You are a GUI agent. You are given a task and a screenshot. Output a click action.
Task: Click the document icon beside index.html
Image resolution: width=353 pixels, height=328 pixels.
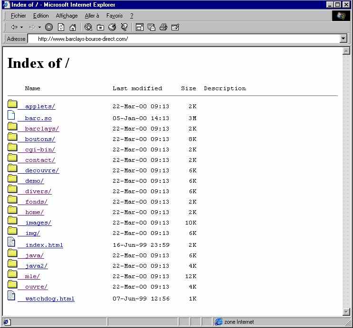11,242
